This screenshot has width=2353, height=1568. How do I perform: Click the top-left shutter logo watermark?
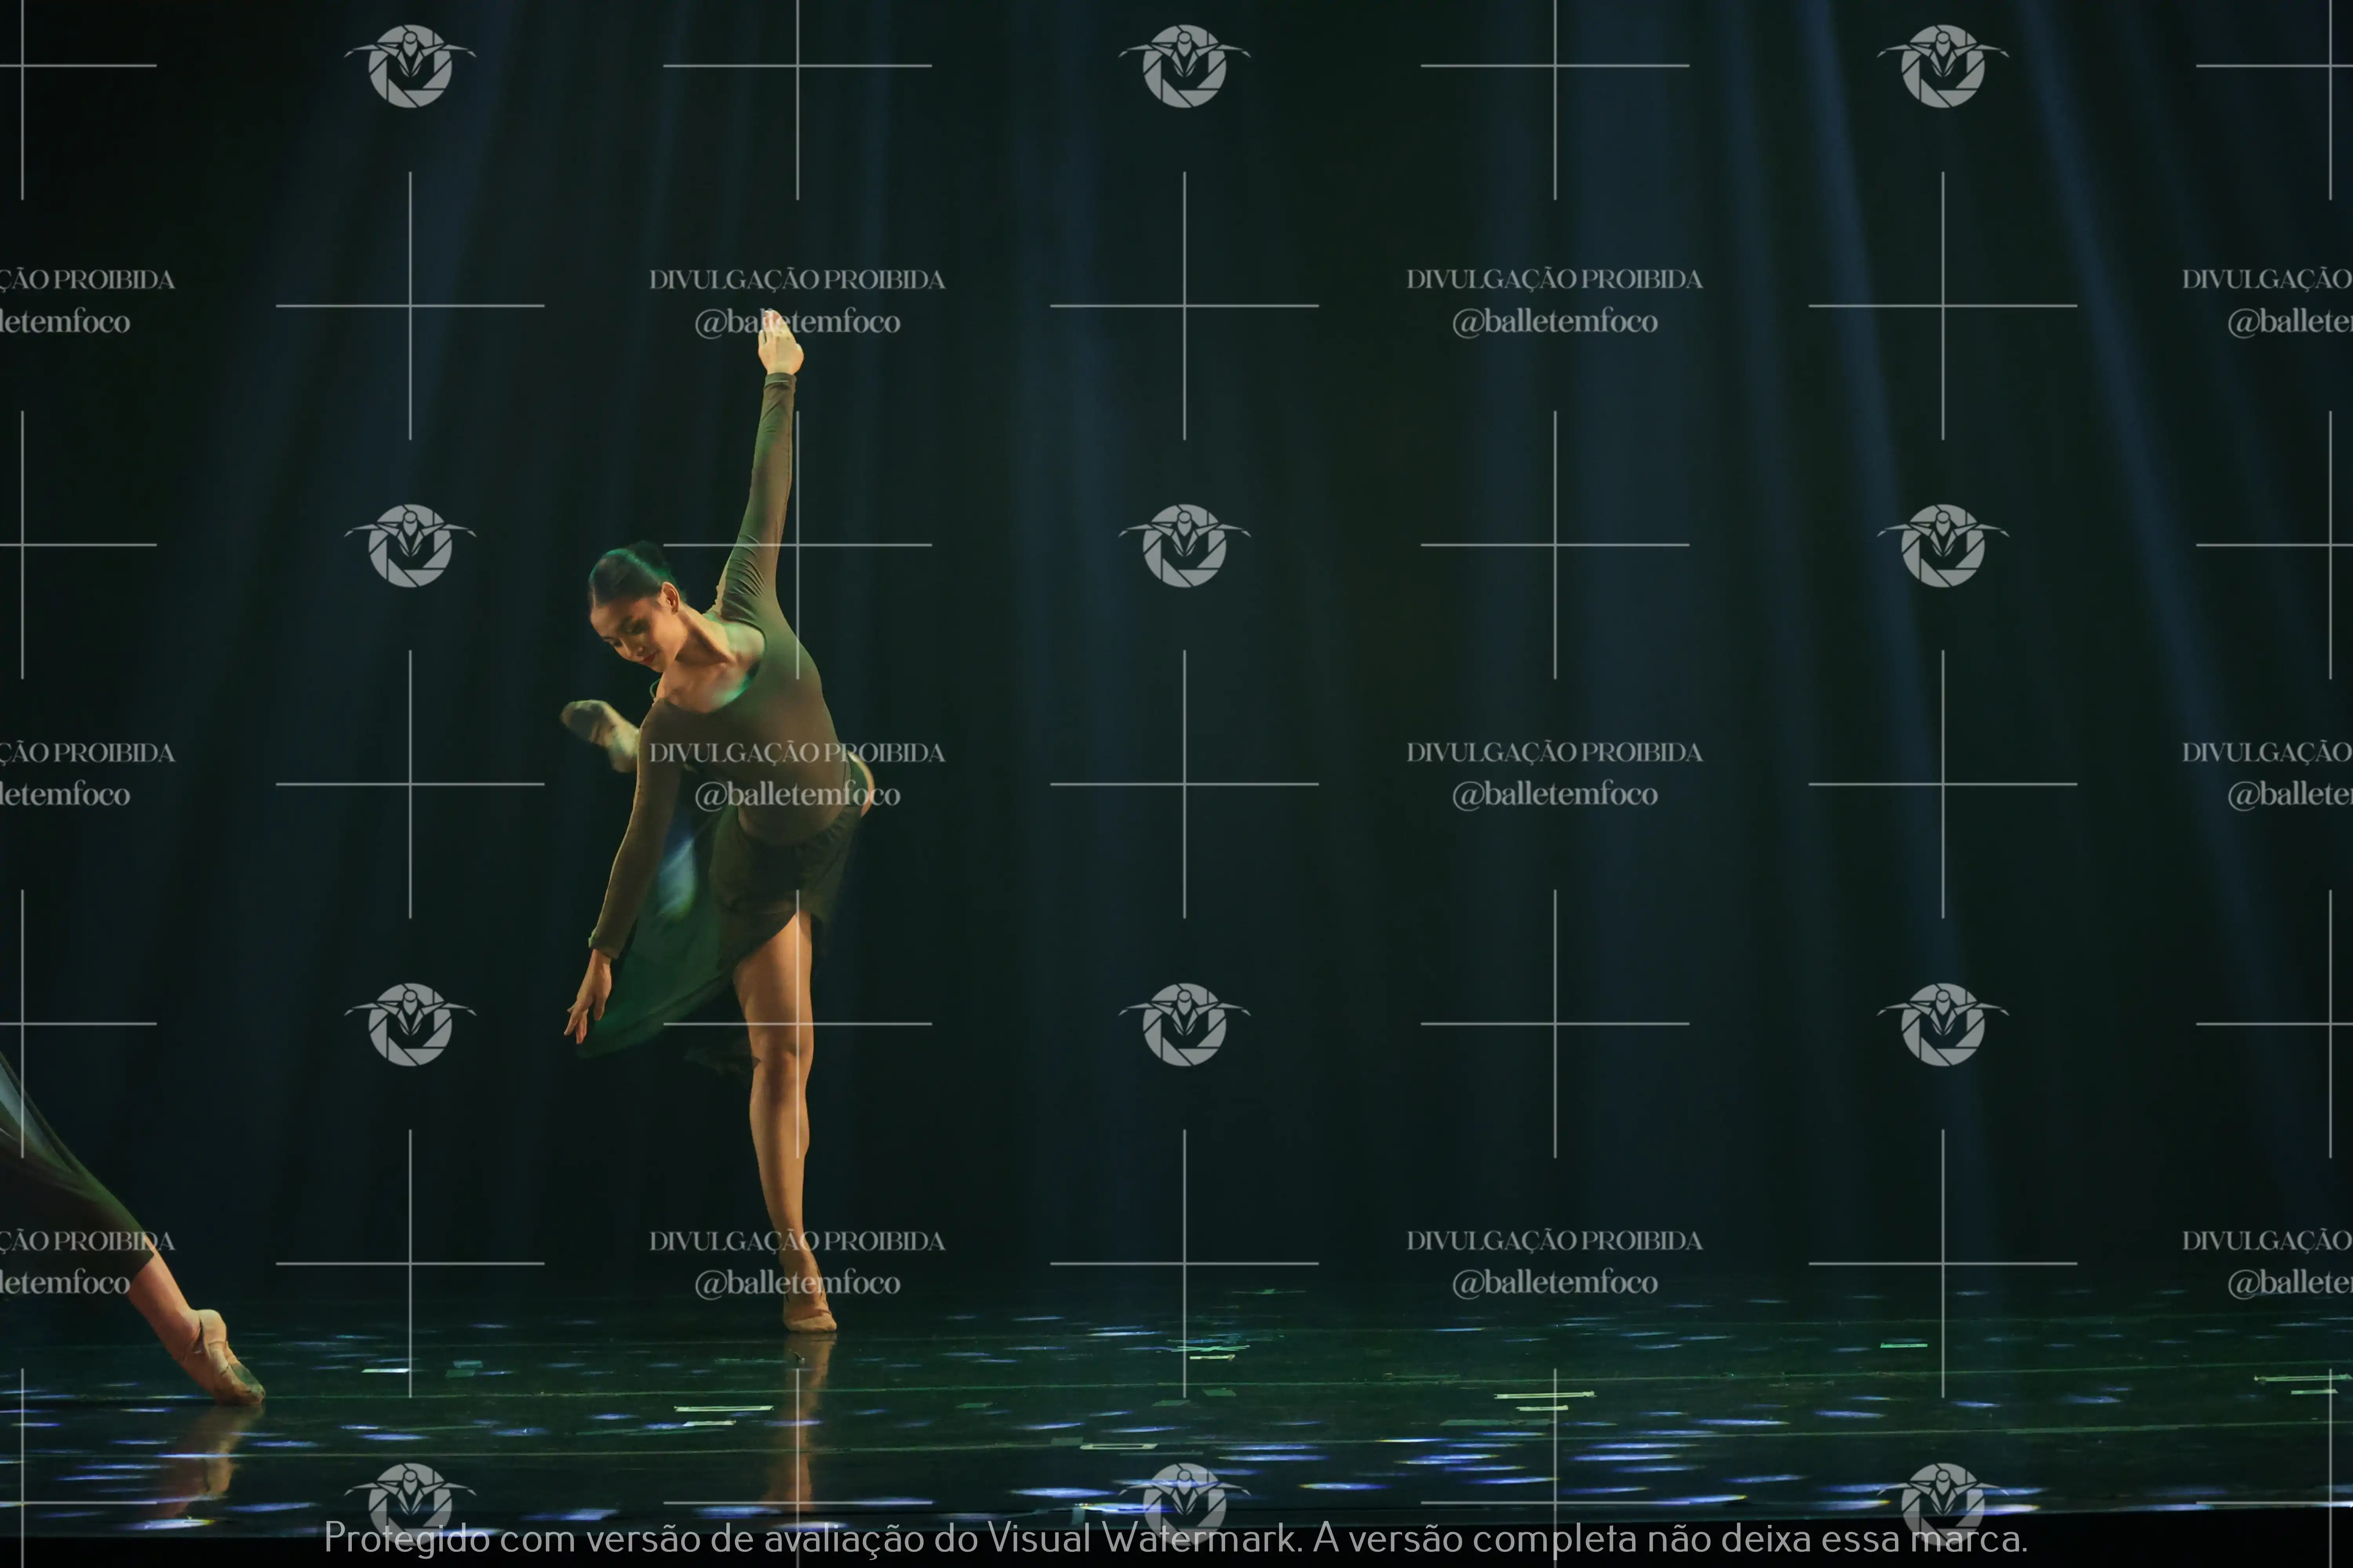click(x=410, y=66)
